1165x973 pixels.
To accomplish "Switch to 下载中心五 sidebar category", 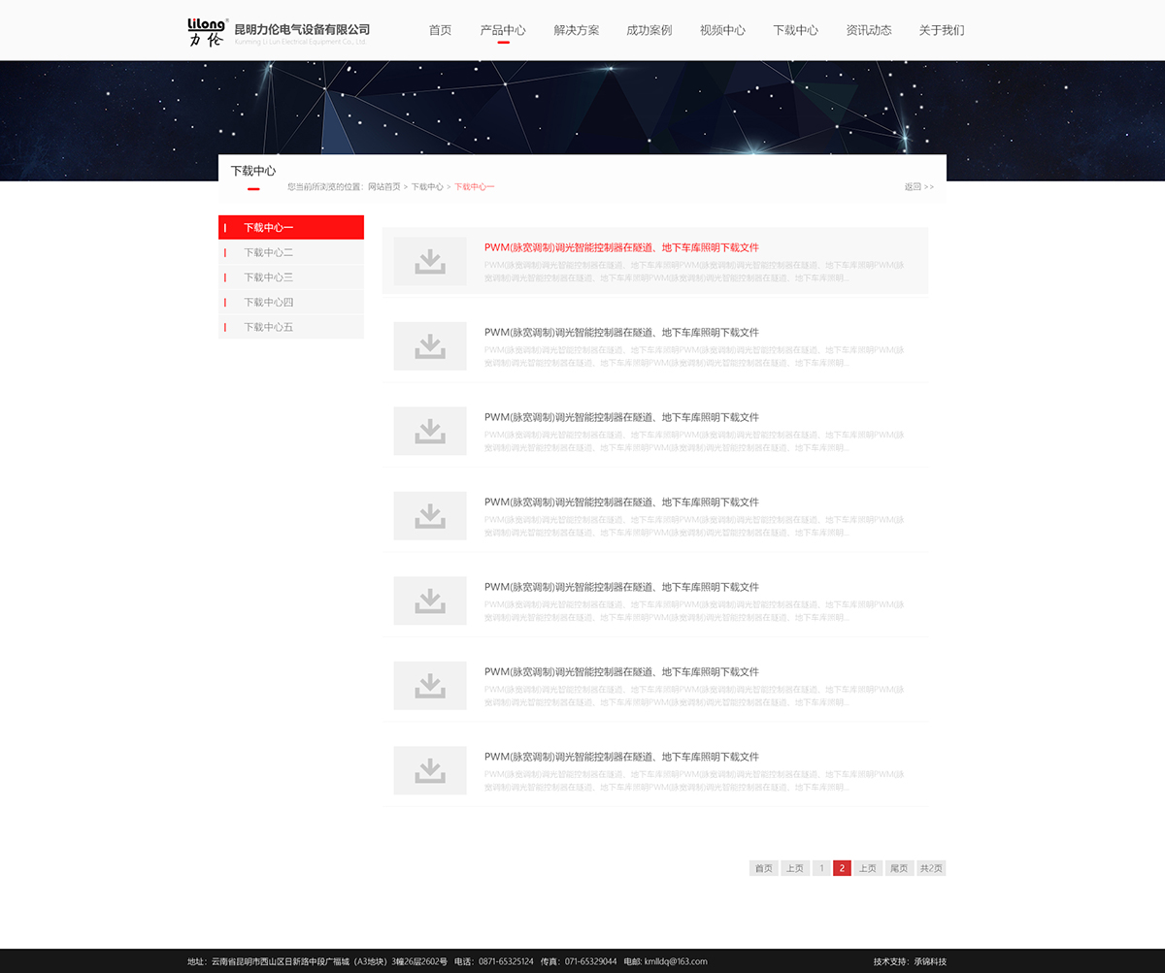I will [x=268, y=328].
